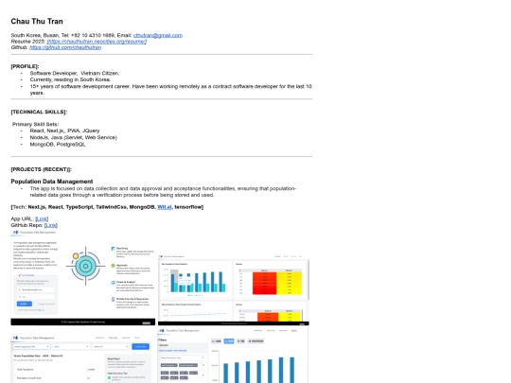The width and height of the screenshot is (511, 383).
Task: Click the target bullseye illustration
Action: coord(86,266)
